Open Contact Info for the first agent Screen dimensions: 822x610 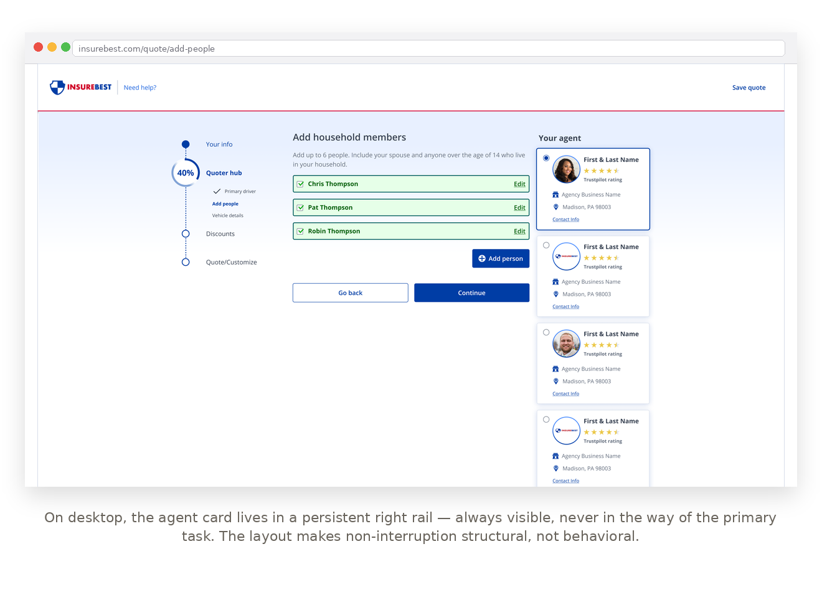coord(565,220)
